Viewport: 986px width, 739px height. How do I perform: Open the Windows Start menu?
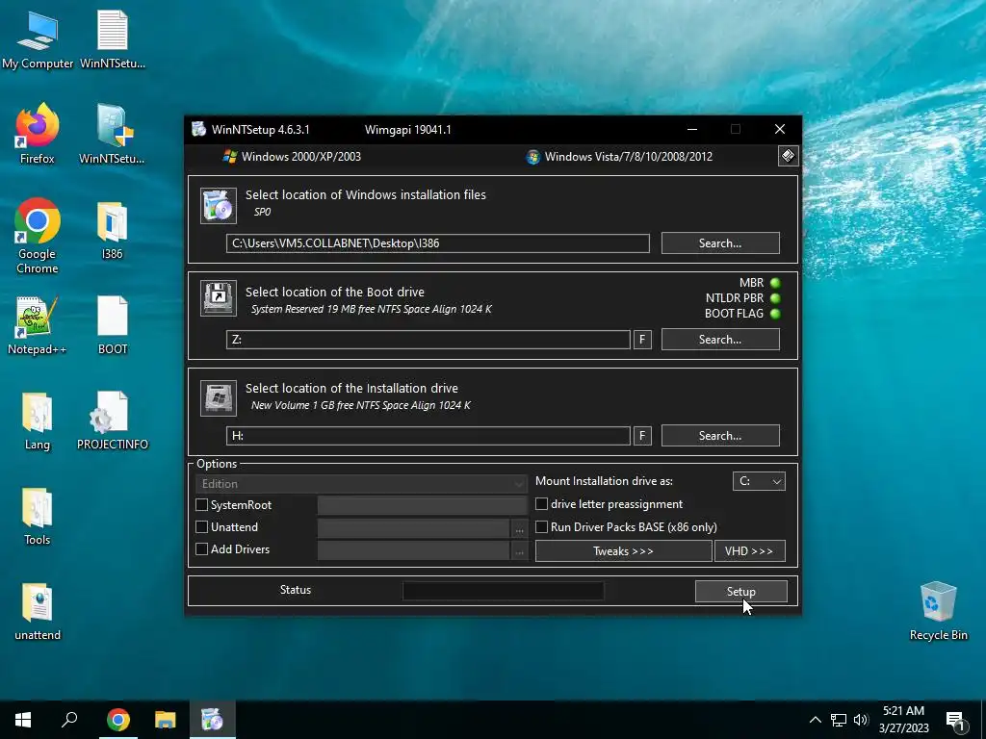click(x=23, y=720)
